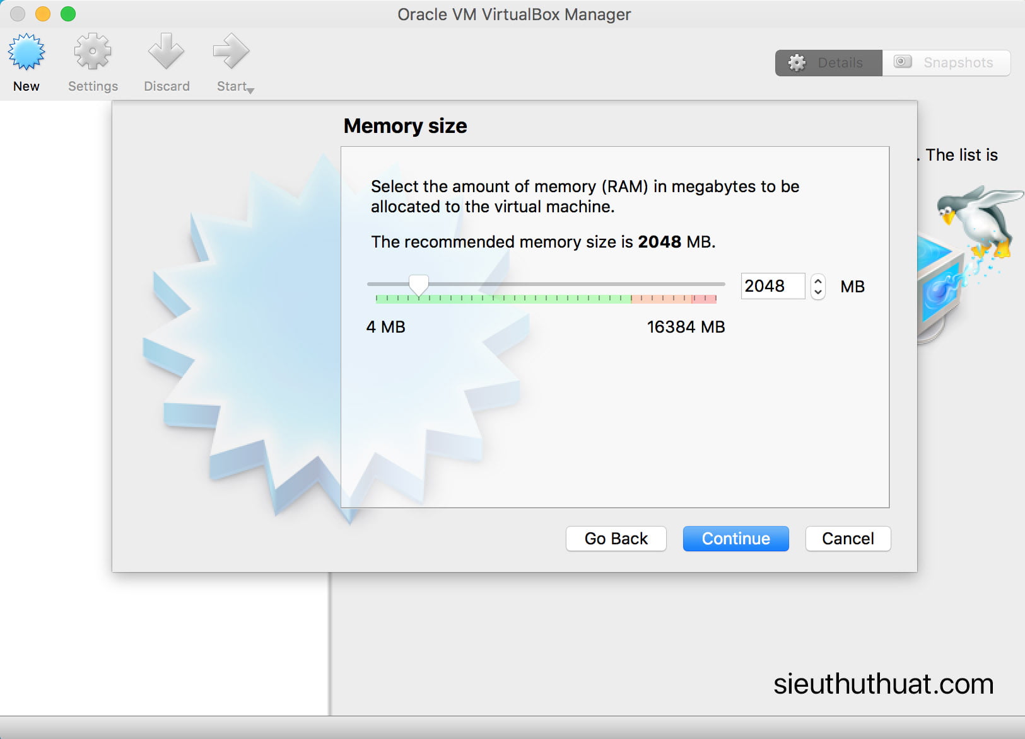Focus the 2048 memory size field

(771, 286)
